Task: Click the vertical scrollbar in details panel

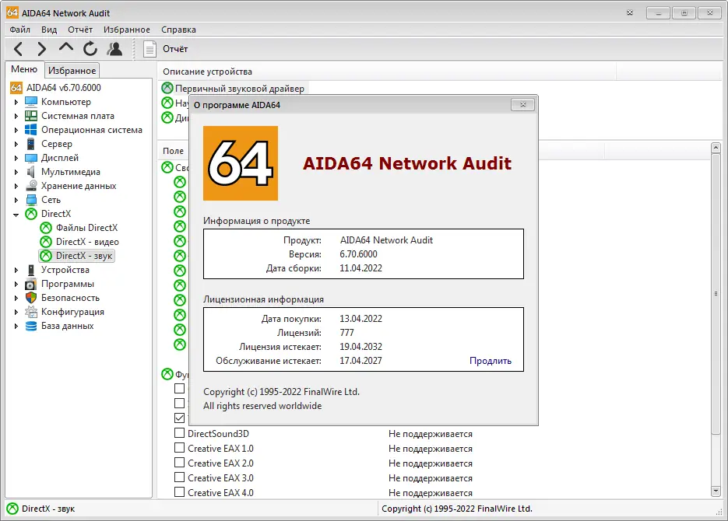Action: 716,294
